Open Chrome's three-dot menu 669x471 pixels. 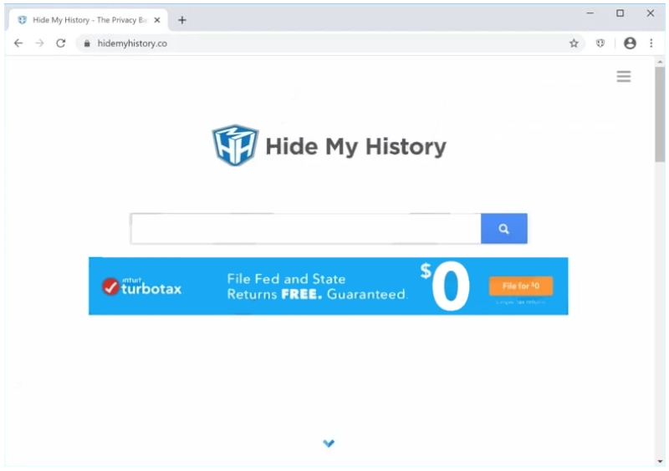[651, 43]
